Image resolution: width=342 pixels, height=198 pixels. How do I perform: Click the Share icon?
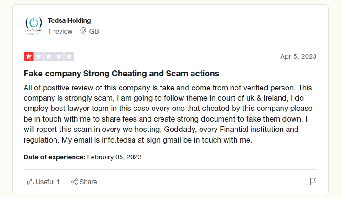pos(74,182)
